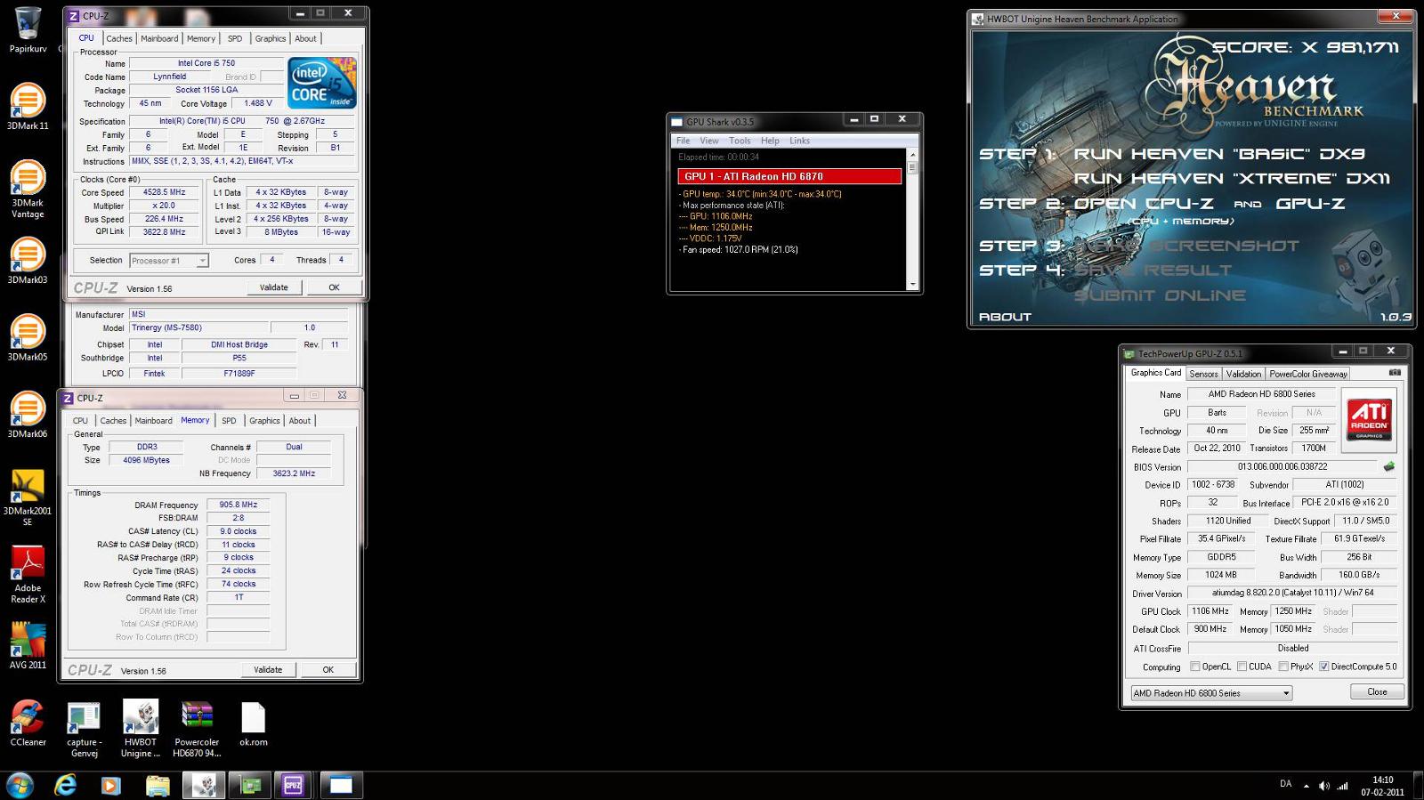Open the CCleaner desktop icon
Screen dimensions: 1424x800
[x=28, y=723]
